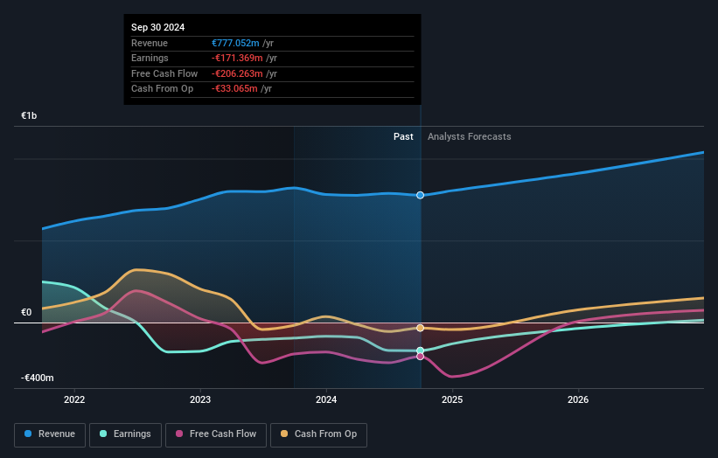Toggle the Earnings legend button

pyautogui.click(x=125, y=434)
